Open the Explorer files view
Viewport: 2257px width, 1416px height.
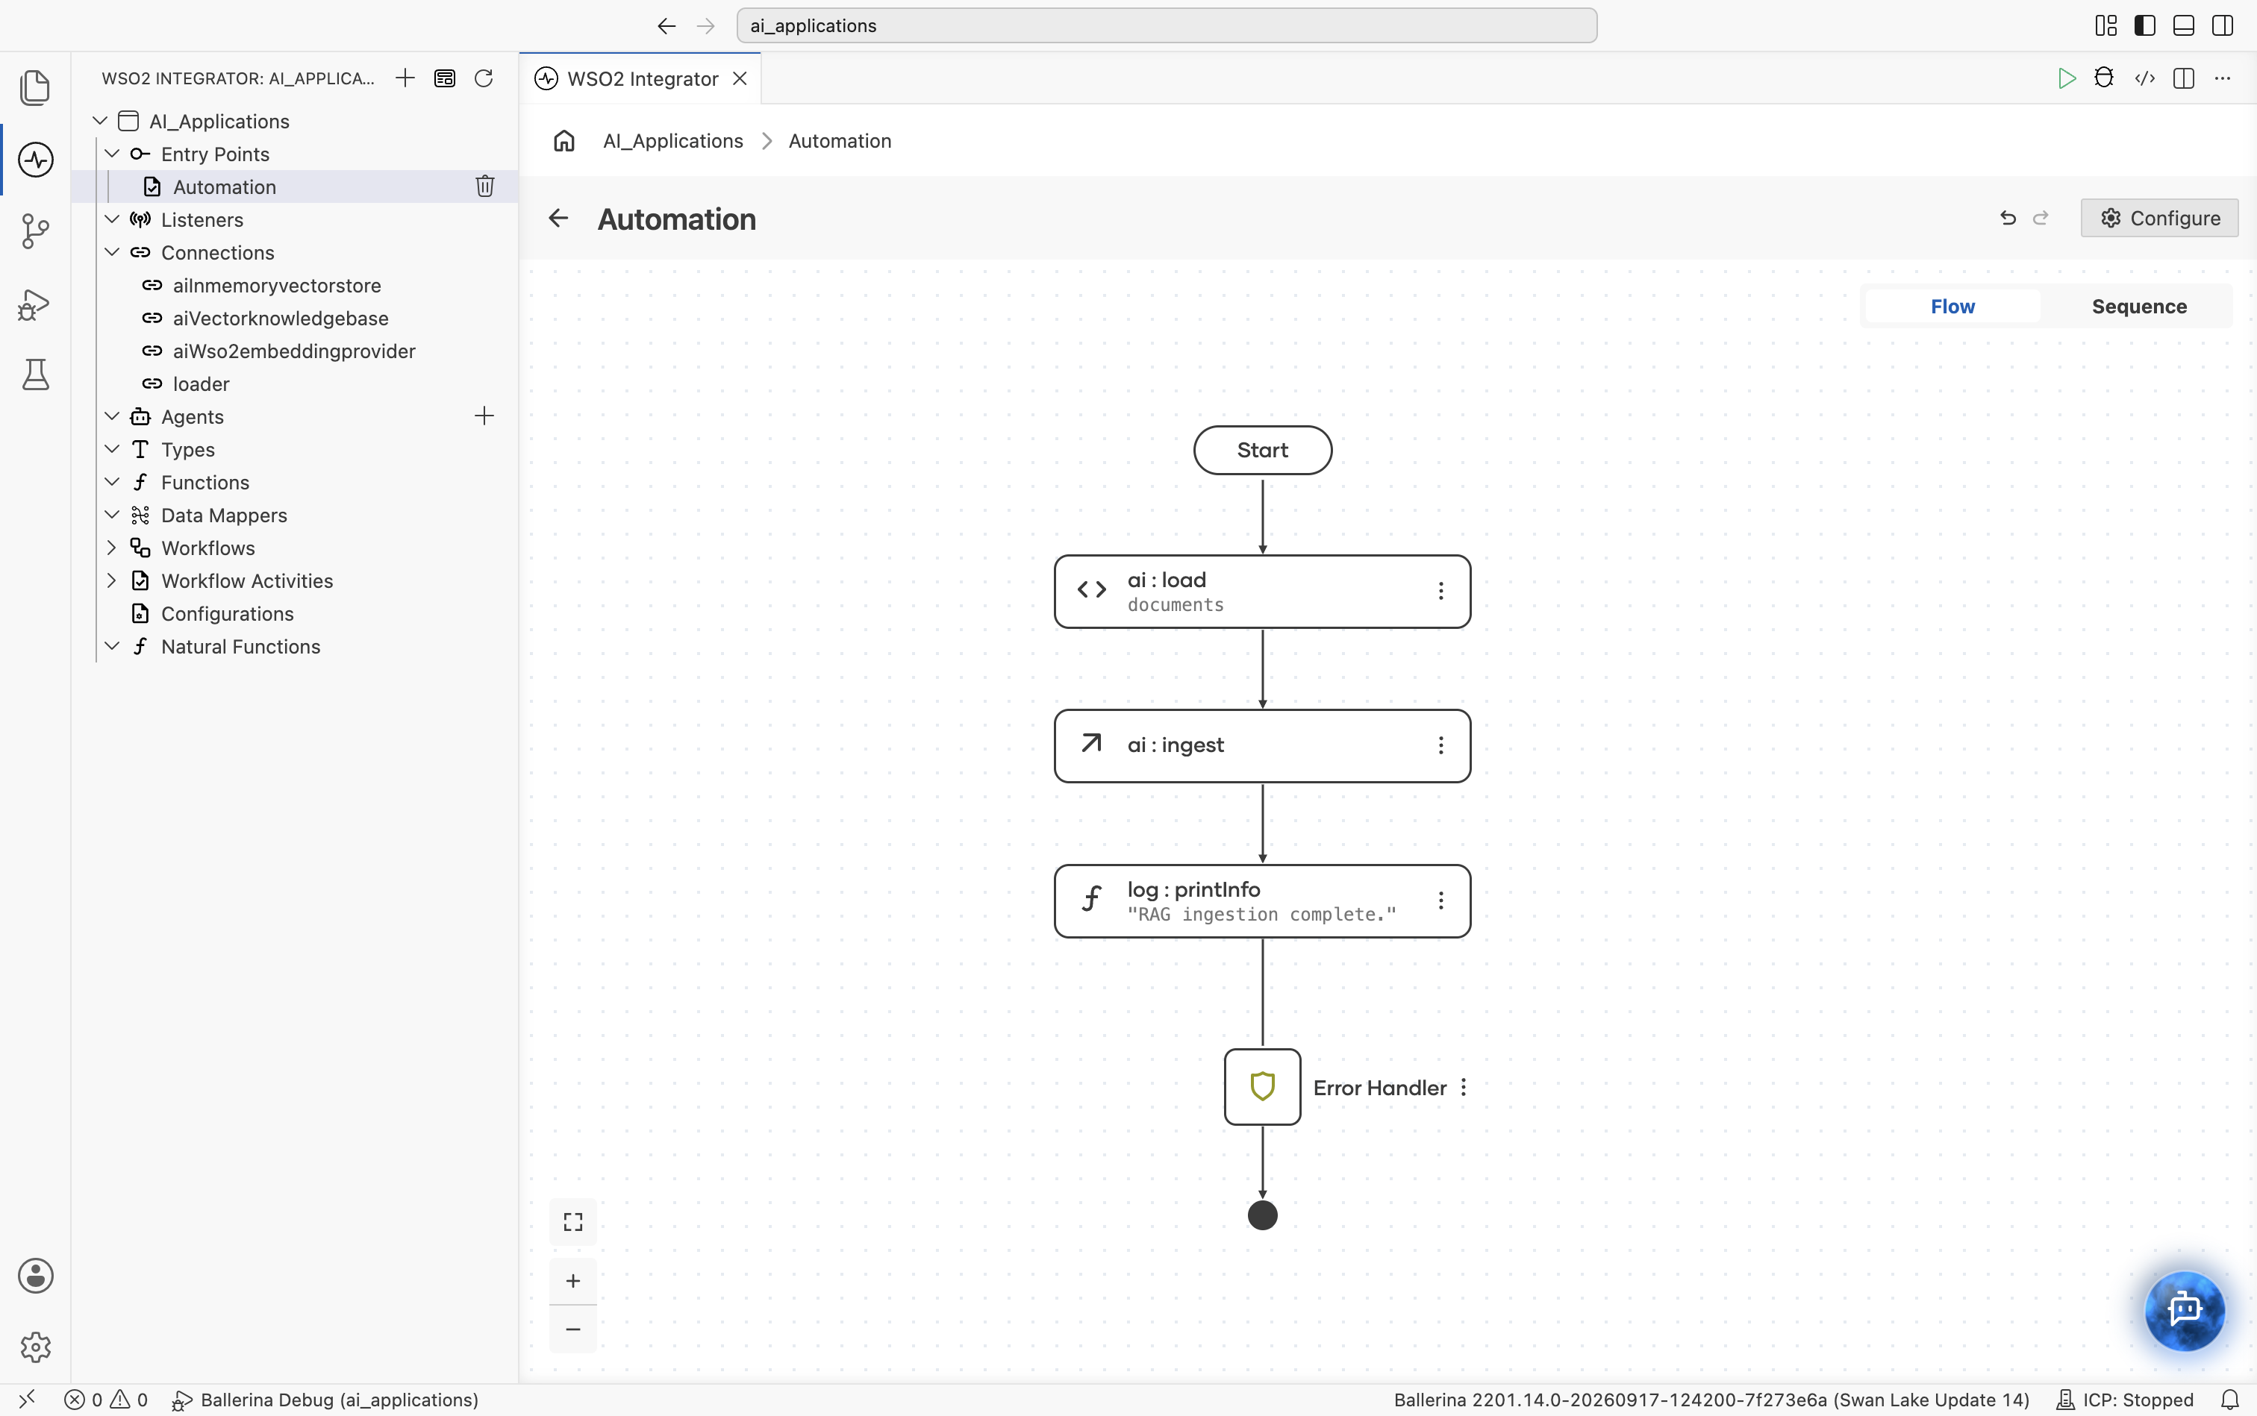[x=36, y=87]
